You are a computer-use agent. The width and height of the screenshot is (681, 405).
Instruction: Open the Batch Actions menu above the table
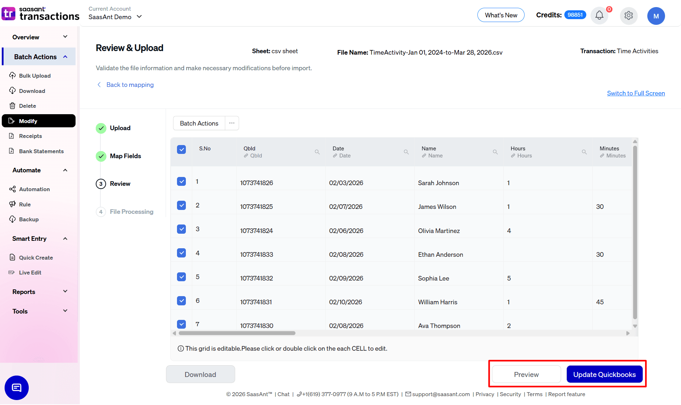[x=199, y=123]
